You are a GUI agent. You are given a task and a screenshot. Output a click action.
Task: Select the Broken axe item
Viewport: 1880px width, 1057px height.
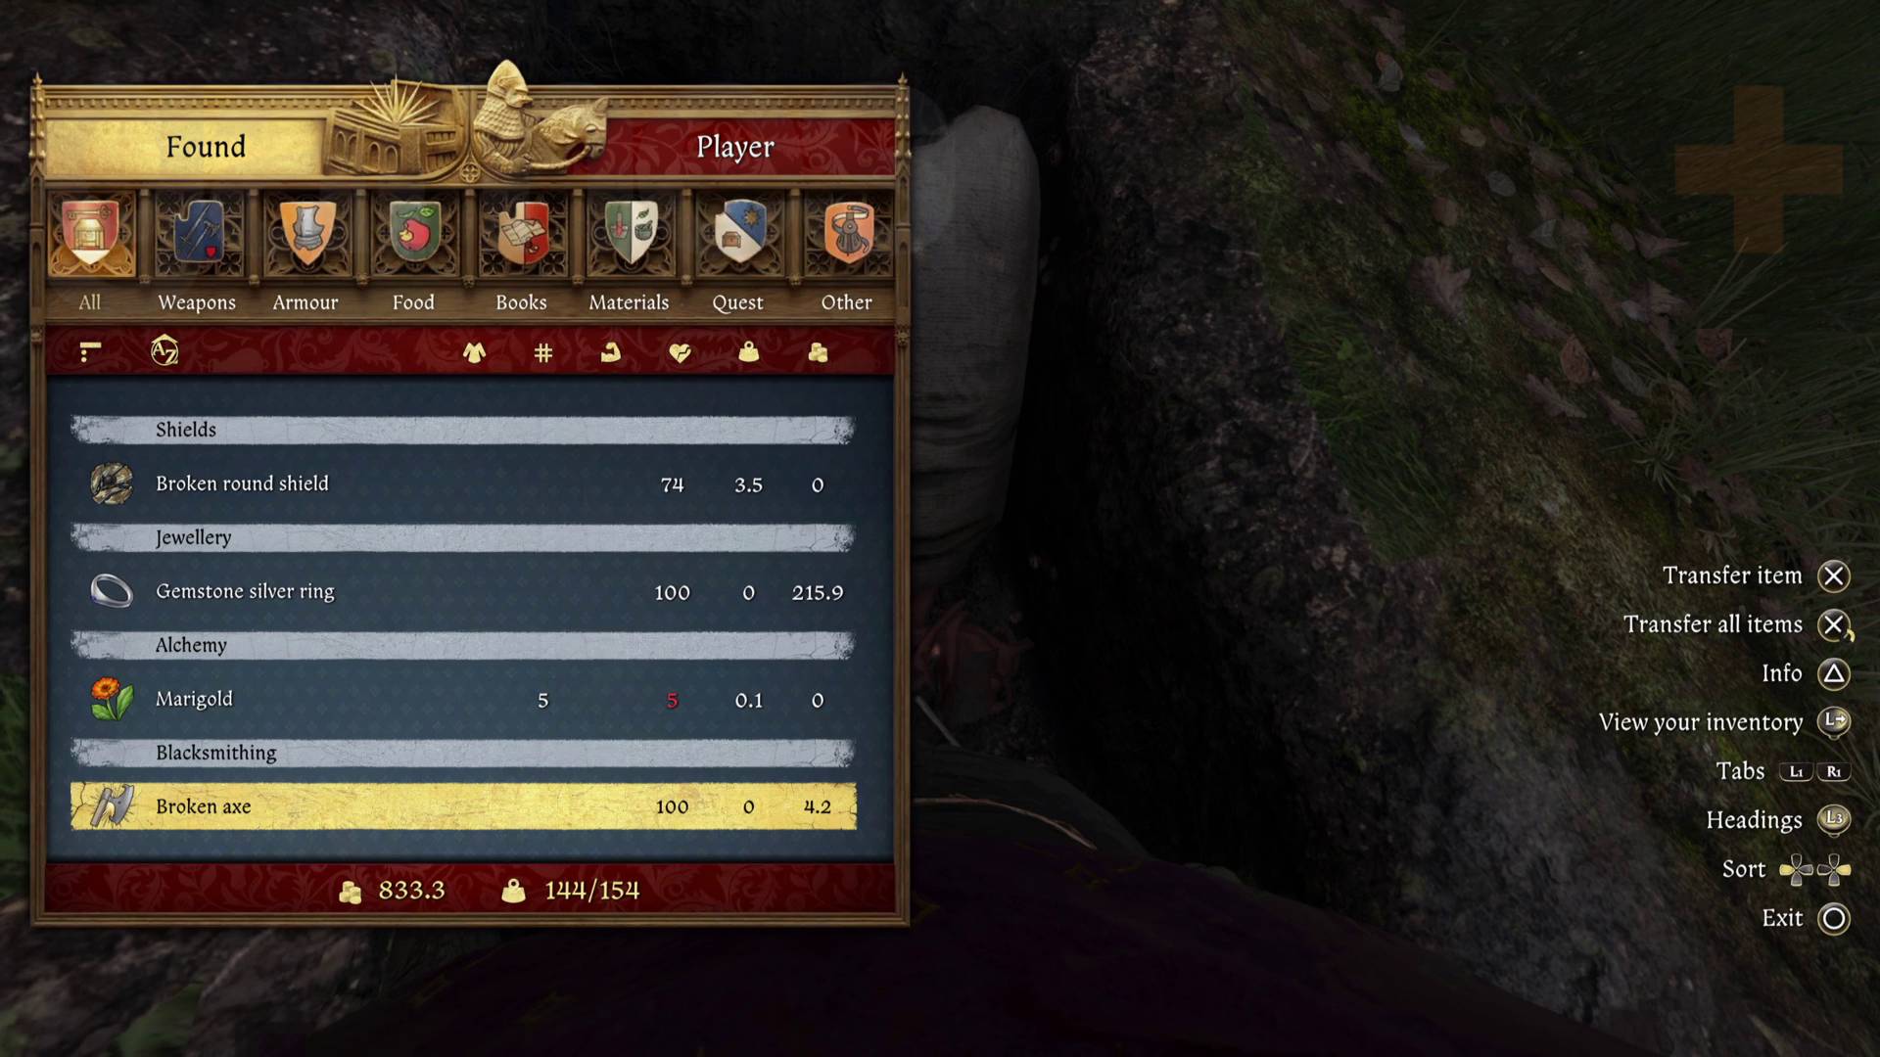coord(462,804)
